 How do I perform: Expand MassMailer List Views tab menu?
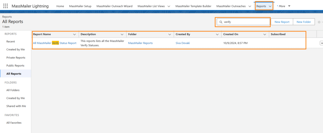169,6
